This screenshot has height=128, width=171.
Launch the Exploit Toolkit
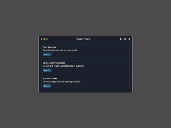coord(47,86)
